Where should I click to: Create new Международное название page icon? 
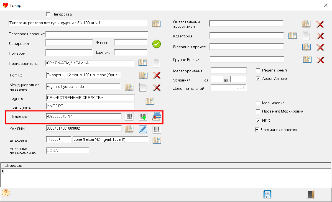[143, 87]
